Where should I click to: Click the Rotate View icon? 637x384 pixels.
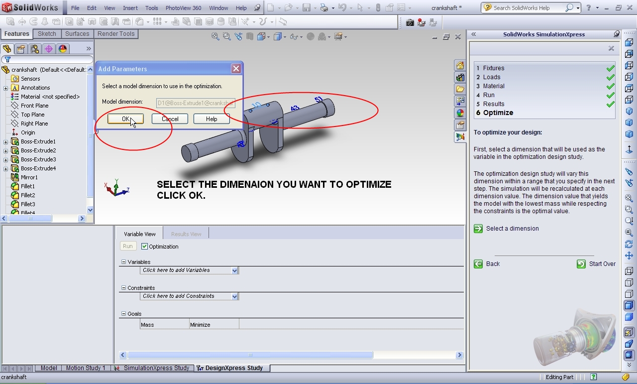click(629, 244)
